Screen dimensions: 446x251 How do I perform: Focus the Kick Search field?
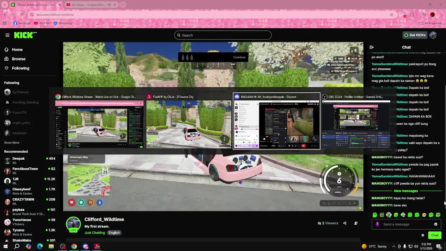click(223, 35)
